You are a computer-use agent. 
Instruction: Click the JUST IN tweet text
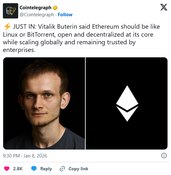(82, 38)
